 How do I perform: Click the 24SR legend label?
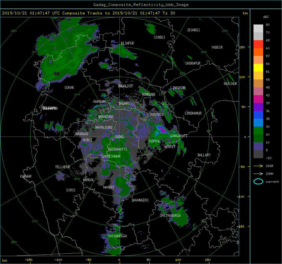[x=269, y=166]
